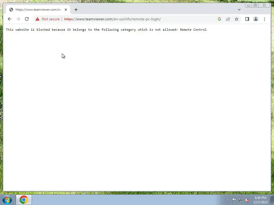This screenshot has height=205, width=274.
Task: Open the Windows Start menu
Action: pyautogui.click(x=7, y=200)
